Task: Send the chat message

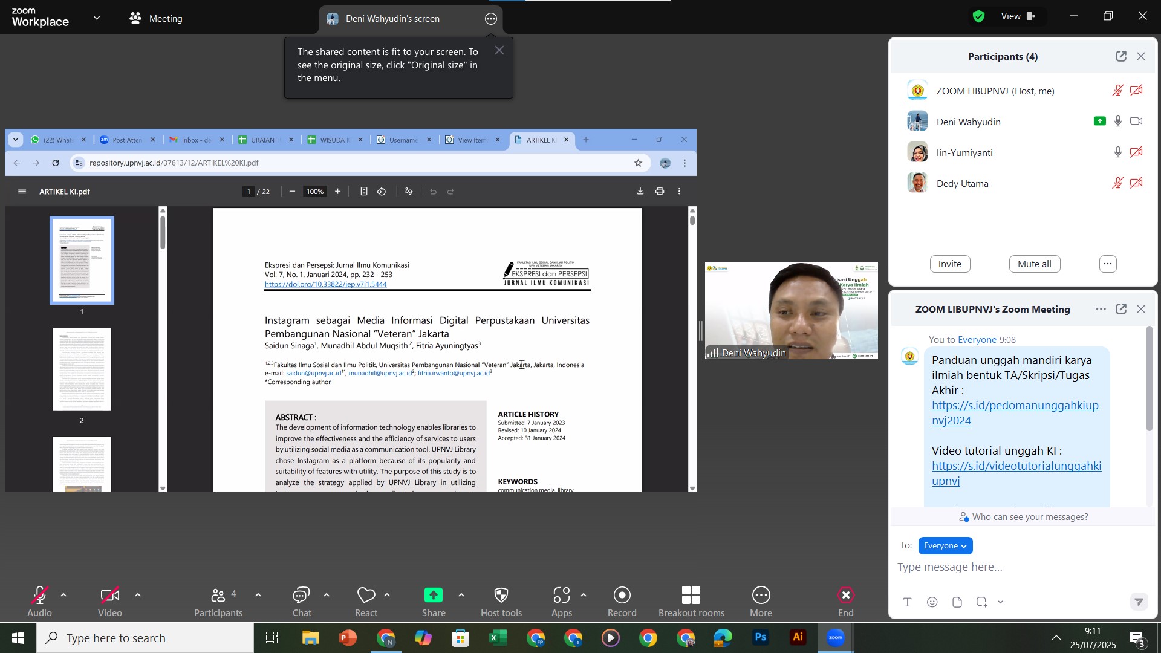Action: coord(1139,602)
